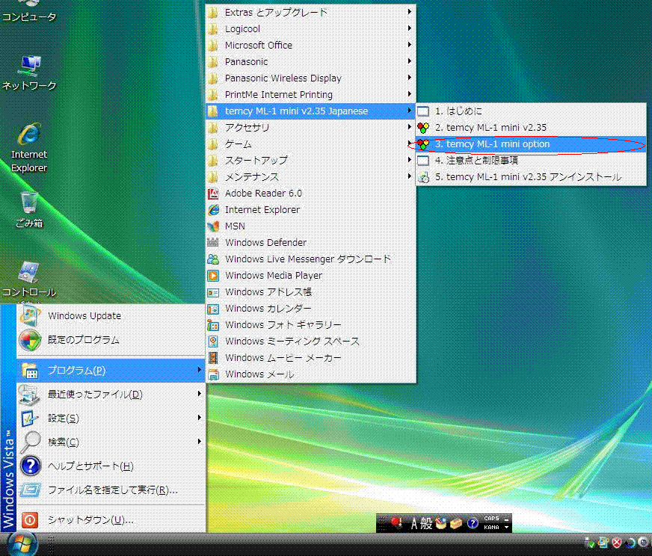The height and width of the screenshot is (556, 652).
Task: Click the Windows Media Player label
Action: 274,276
